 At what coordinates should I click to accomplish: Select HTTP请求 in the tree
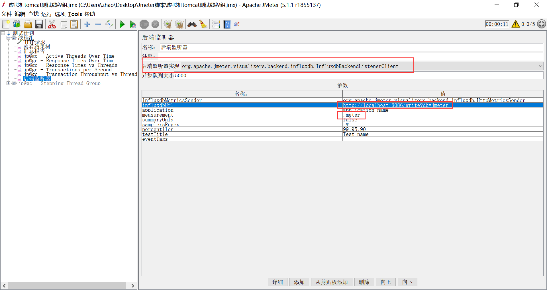(34, 42)
